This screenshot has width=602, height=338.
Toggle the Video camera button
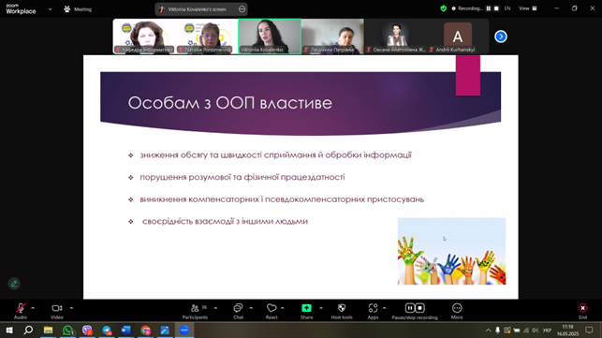[57, 311]
